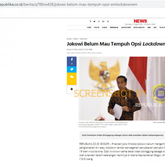
Task: Click Home breadcrumb link
Action: (69, 39)
